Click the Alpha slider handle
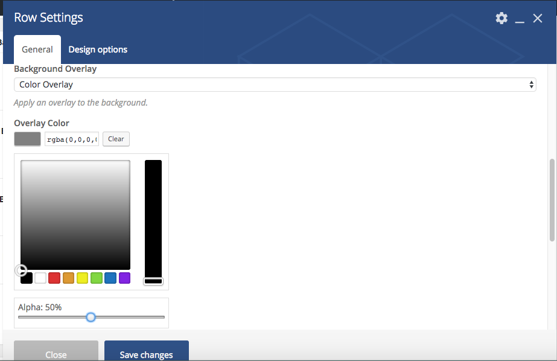Image resolution: width=557 pixels, height=361 pixels. tap(91, 317)
